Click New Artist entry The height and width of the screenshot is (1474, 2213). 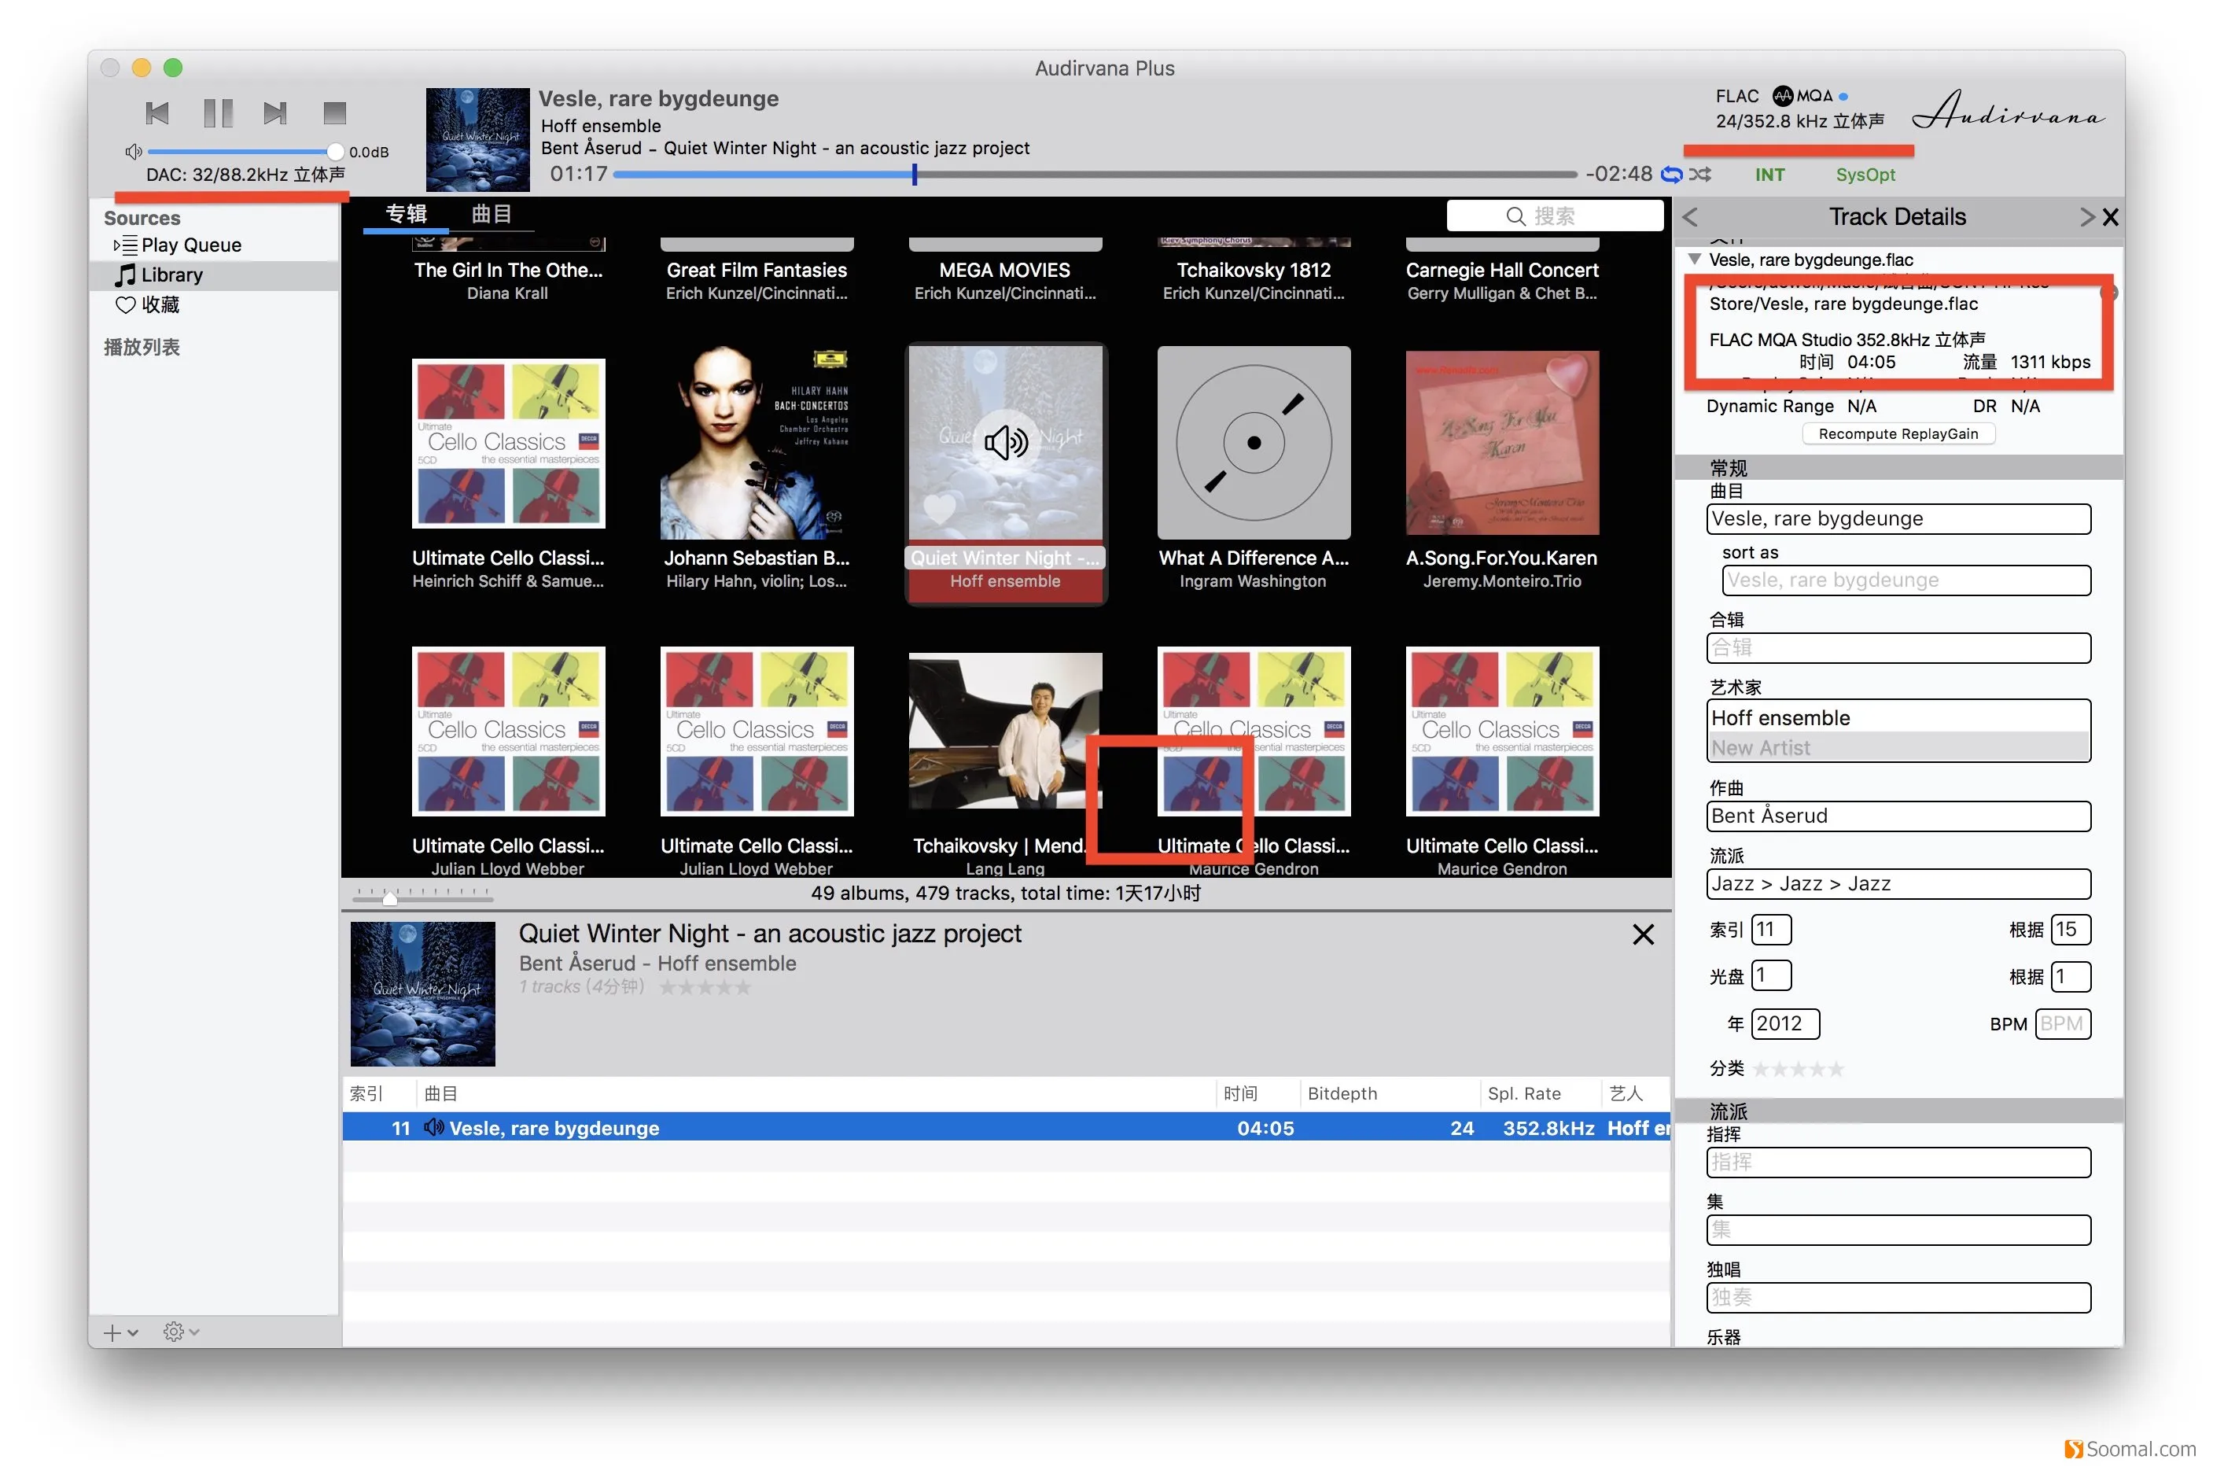pos(1898,747)
